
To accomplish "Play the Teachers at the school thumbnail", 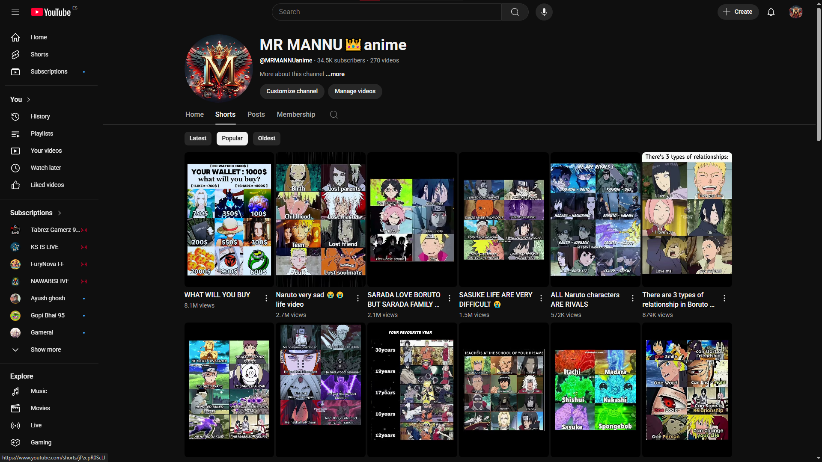I will [x=504, y=390].
